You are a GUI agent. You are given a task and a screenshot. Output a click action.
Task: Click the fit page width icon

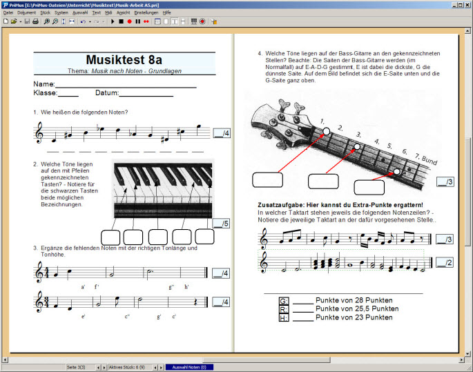72,21
